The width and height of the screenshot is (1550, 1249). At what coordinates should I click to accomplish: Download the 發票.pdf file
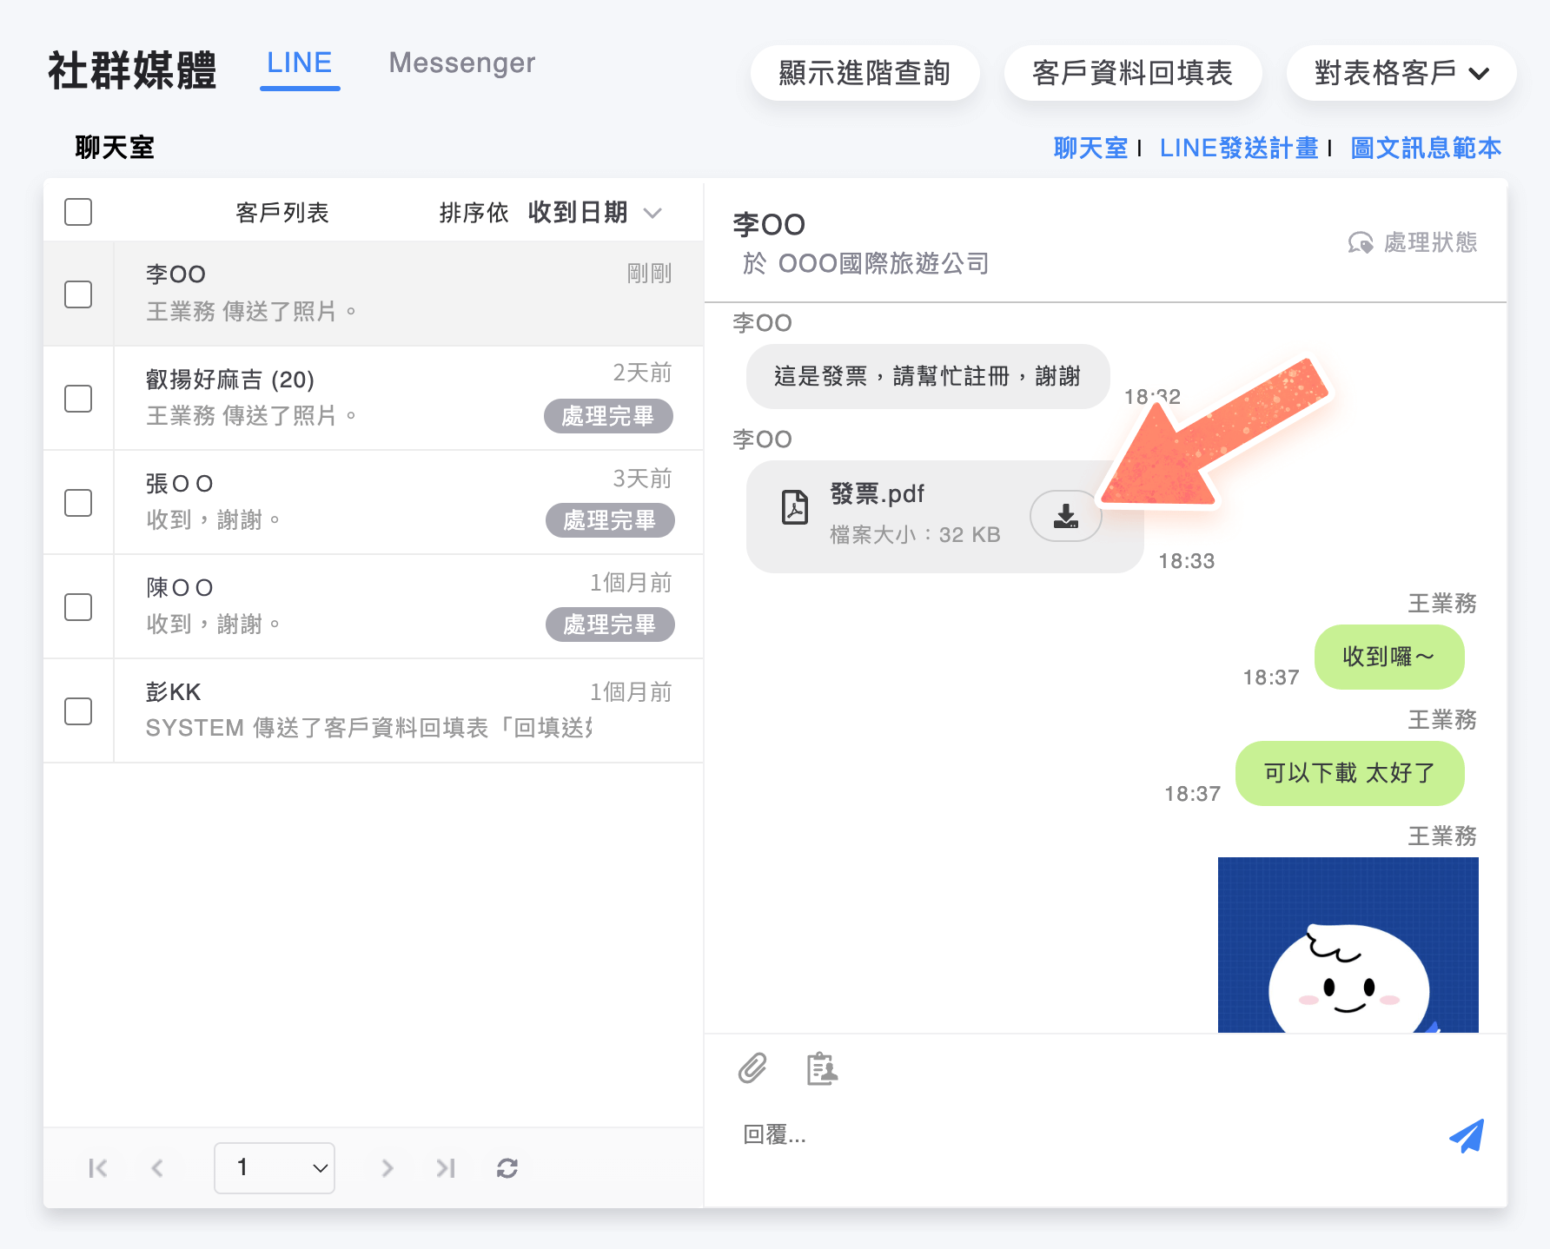(1066, 516)
